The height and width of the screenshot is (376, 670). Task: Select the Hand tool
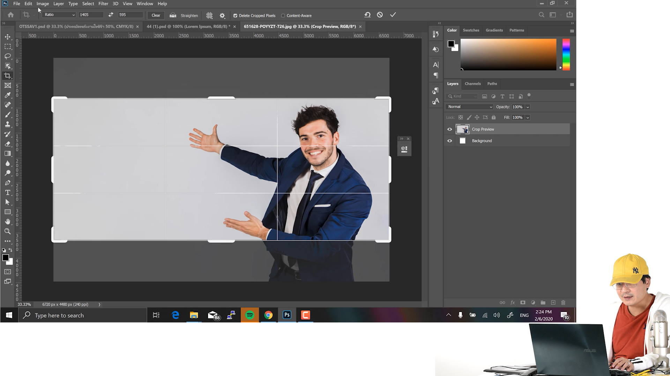click(x=8, y=222)
